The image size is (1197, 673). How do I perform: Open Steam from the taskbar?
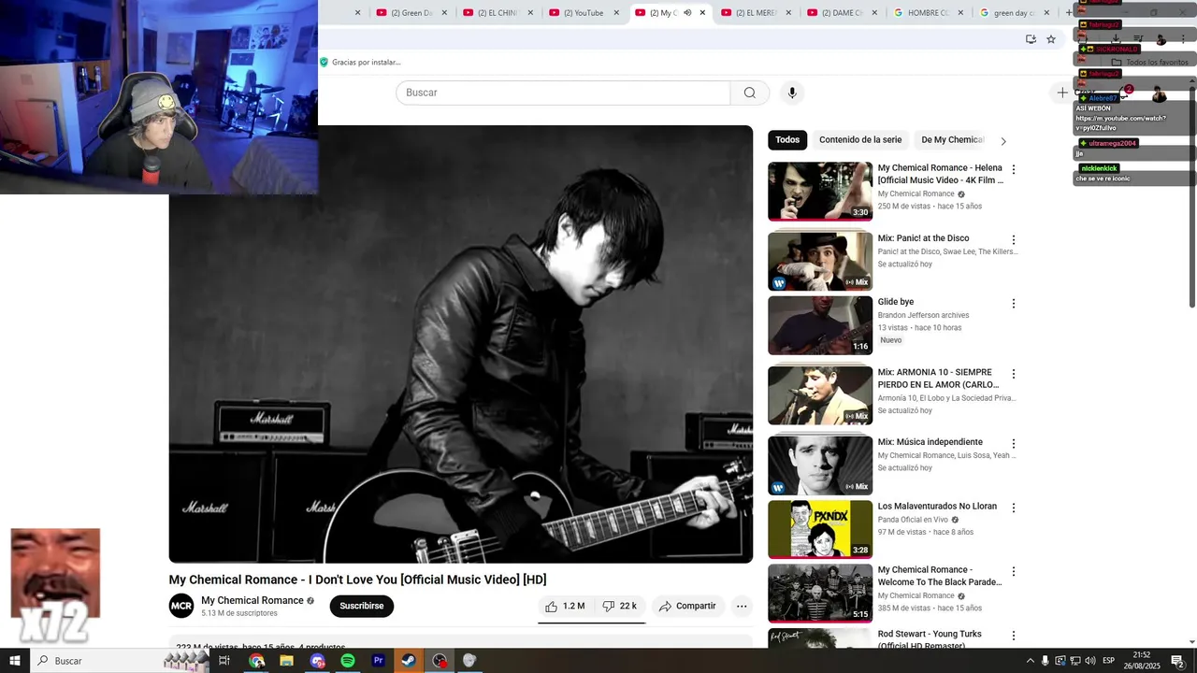point(409,661)
